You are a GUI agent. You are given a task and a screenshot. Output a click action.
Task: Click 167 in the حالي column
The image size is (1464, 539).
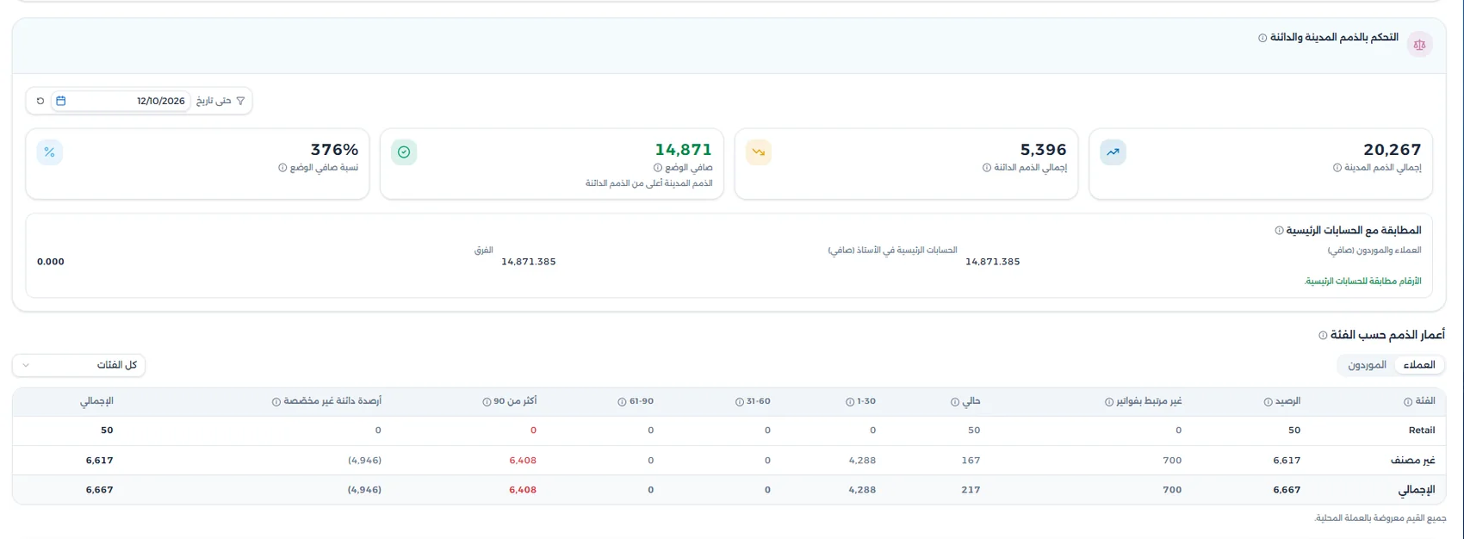971,461
